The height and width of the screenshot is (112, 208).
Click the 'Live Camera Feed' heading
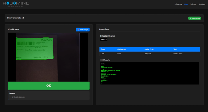pyautogui.click(x=15, y=18)
